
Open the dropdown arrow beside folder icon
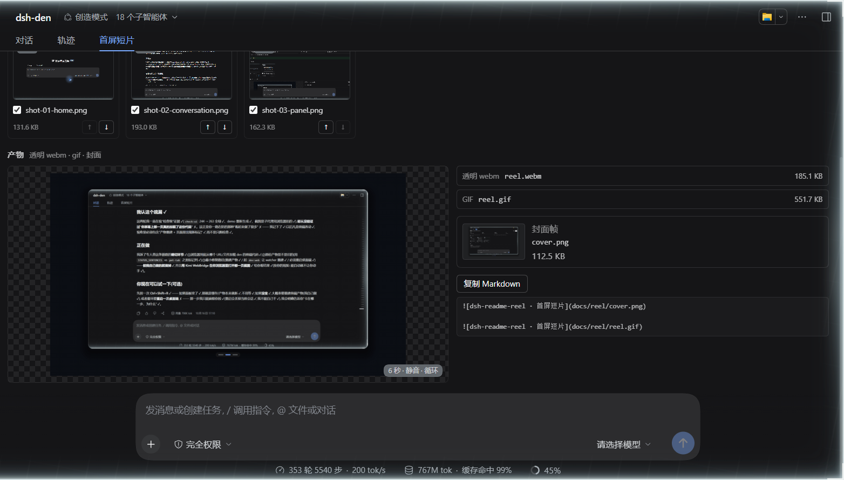(x=781, y=17)
